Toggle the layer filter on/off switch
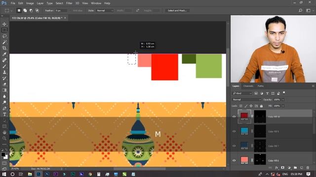316x177 pixels. click(x=284, y=93)
